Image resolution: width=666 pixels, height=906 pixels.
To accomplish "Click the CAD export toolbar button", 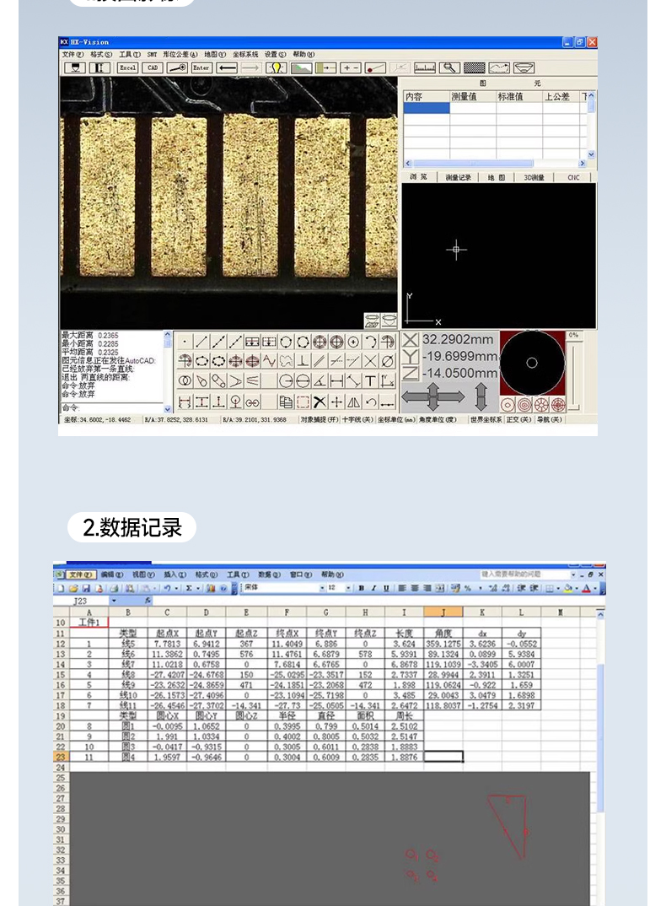I will tap(152, 67).
